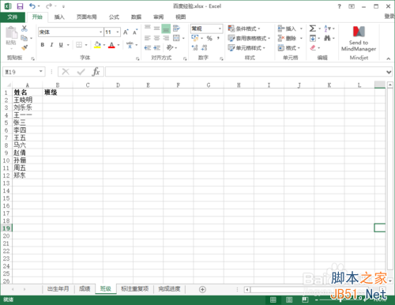Click the Clear eraser icon
The width and height of the screenshot is (395, 305).
coord(313,47)
